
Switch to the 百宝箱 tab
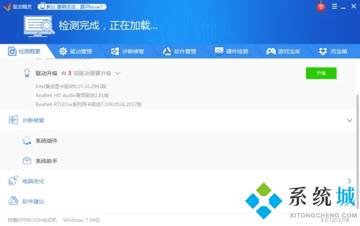coord(333,51)
